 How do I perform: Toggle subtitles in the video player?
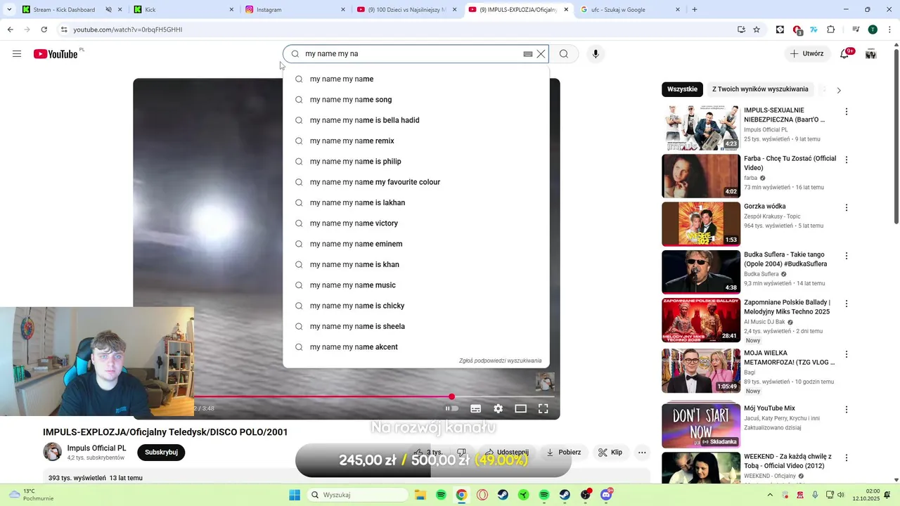(475, 408)
